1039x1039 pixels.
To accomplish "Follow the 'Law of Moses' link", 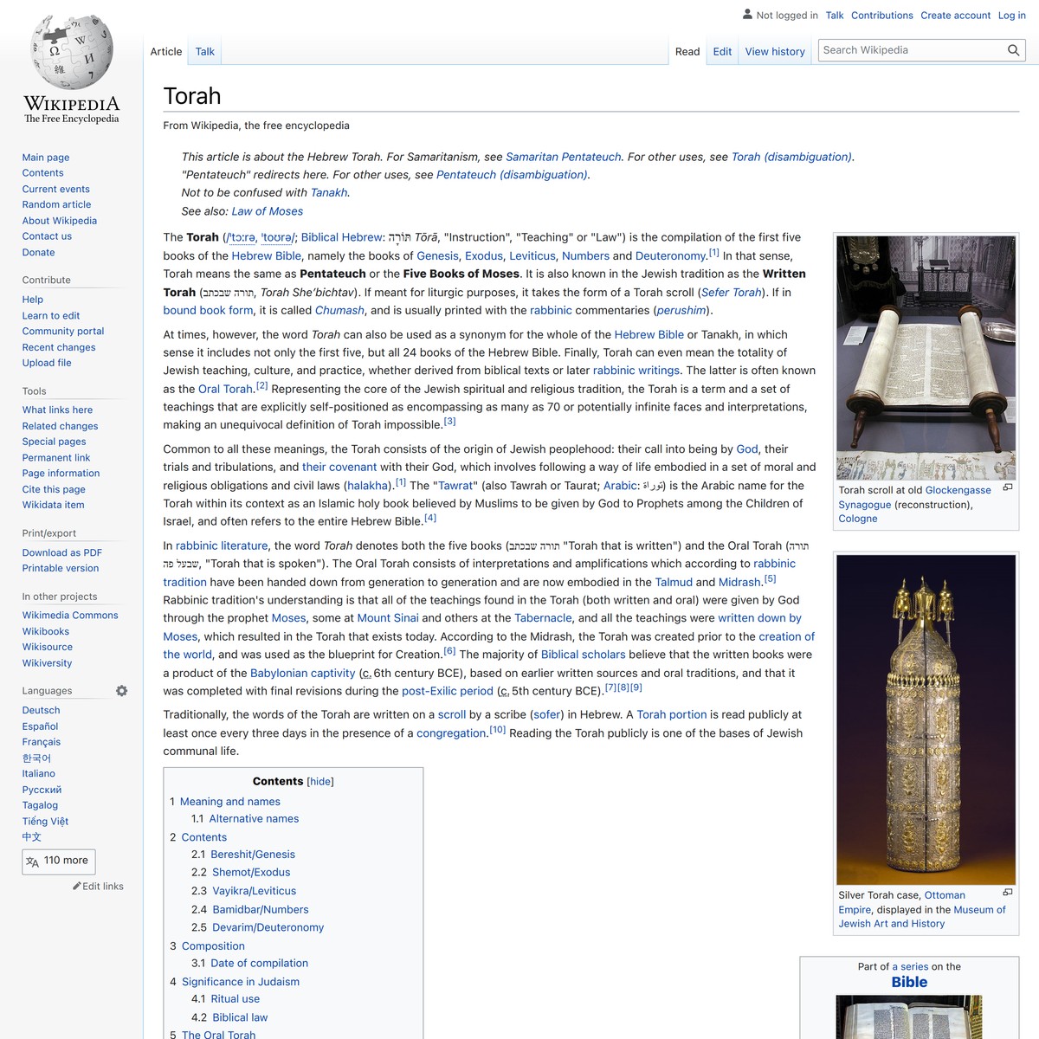I will pos(268,210).
